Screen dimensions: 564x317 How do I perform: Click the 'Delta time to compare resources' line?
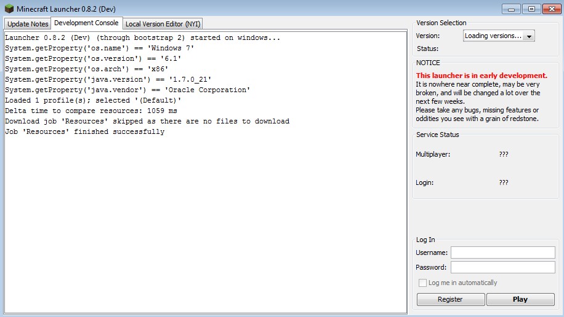tap(91, 111)
